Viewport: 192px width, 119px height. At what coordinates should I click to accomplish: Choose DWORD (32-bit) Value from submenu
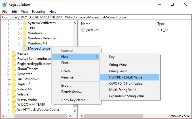(x=126, y=77)
